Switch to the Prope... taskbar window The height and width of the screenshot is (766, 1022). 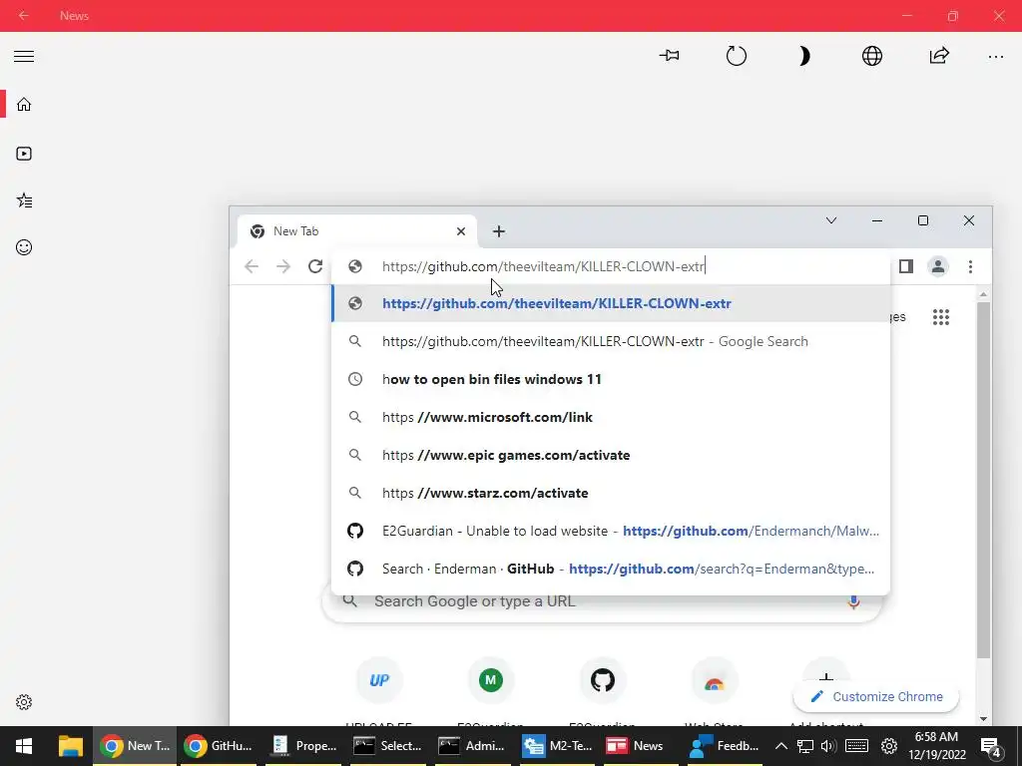pos(304,746)
